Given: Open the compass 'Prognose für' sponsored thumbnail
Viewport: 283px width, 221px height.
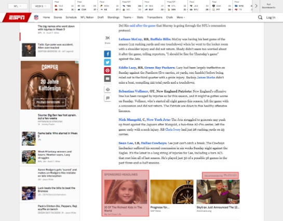Looking at the screenshot, I should pyautogui.click(x=172, y=192).
